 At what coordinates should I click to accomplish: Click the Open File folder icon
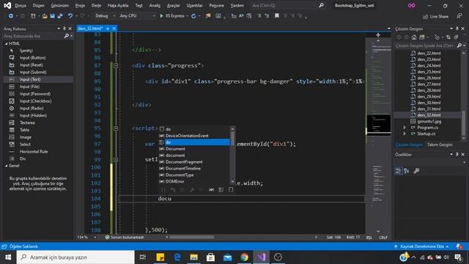[x=45, y=16]
